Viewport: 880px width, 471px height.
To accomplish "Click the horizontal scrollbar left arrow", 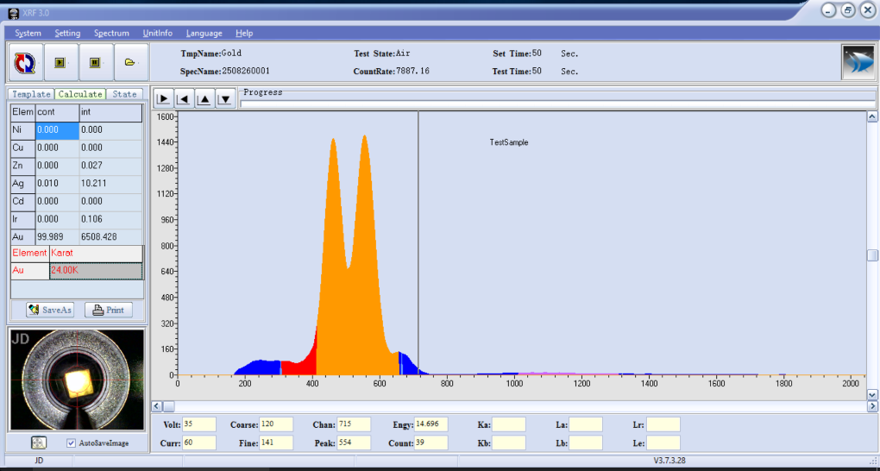I will 157,405.
